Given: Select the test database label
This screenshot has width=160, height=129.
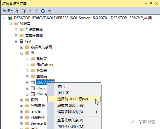Looking at the screenshot, I should click(x=28, y=41).
